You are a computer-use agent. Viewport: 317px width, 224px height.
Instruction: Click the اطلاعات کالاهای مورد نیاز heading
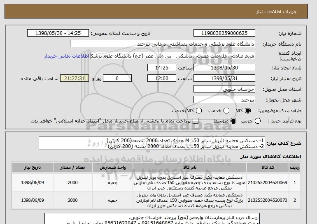pyautogui.click(x=270, y=157)
